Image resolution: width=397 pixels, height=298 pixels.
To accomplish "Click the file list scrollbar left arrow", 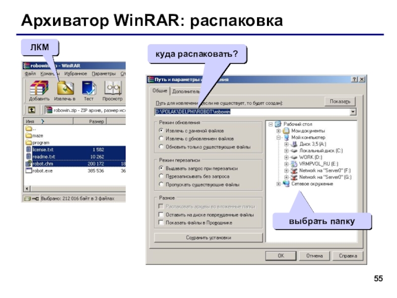I will [27, 189].
